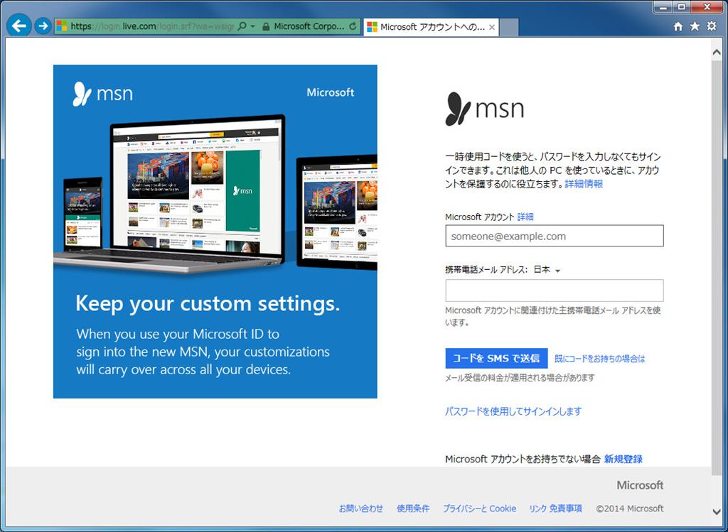The height and width of the screenshot is (532, 728).
Task: Click the ©2014 Microsoft text
Action: pos(630,509)
